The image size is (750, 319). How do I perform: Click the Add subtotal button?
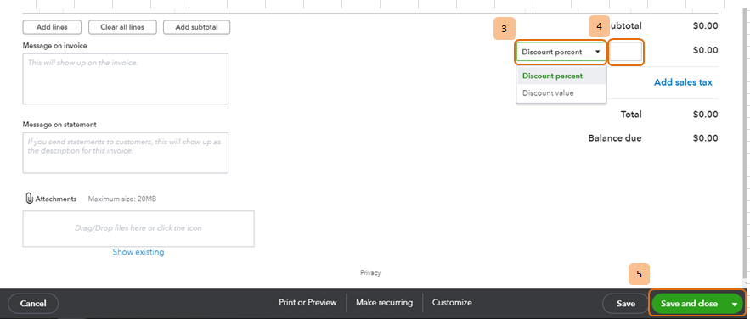196,27
